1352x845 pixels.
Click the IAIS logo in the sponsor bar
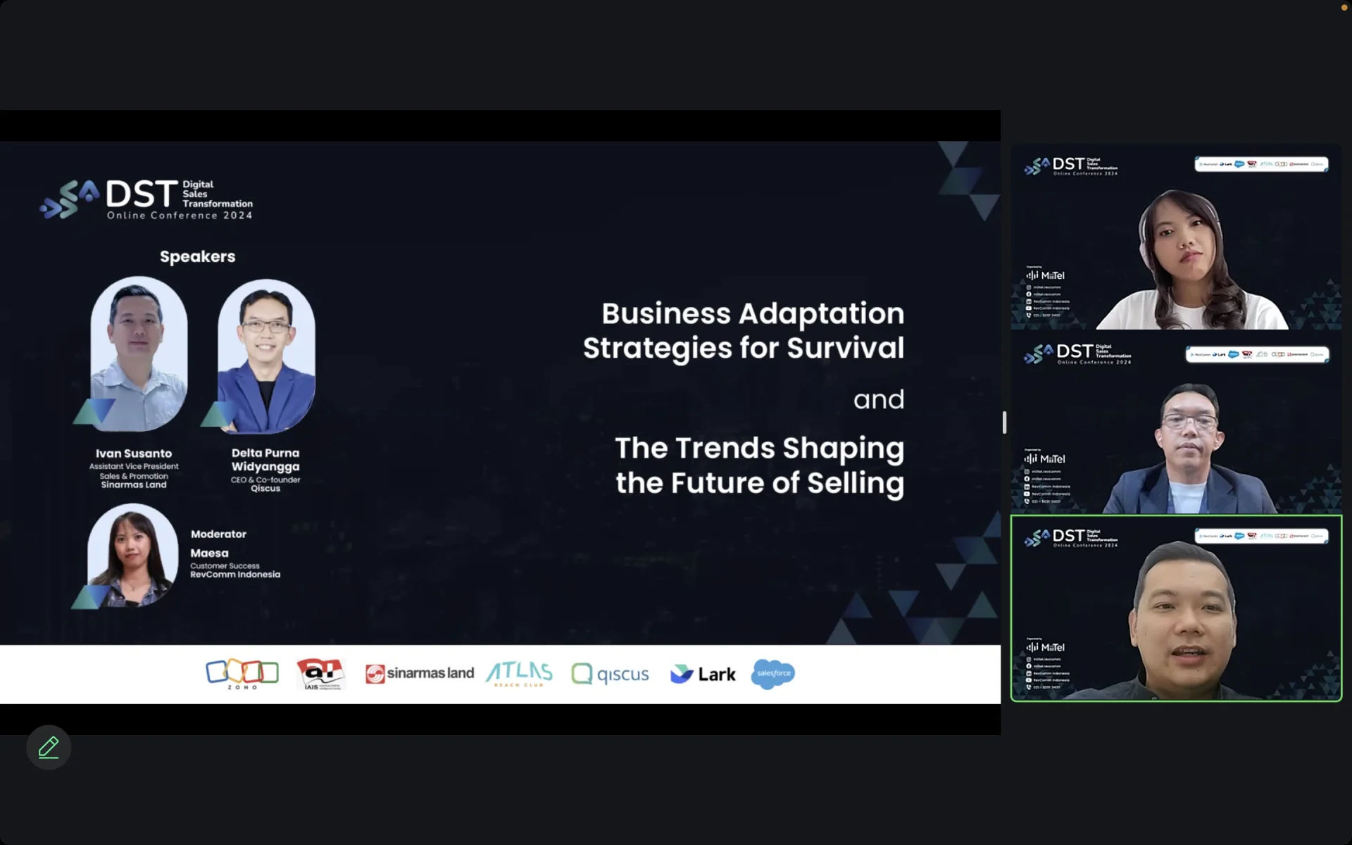coord(320,674)
